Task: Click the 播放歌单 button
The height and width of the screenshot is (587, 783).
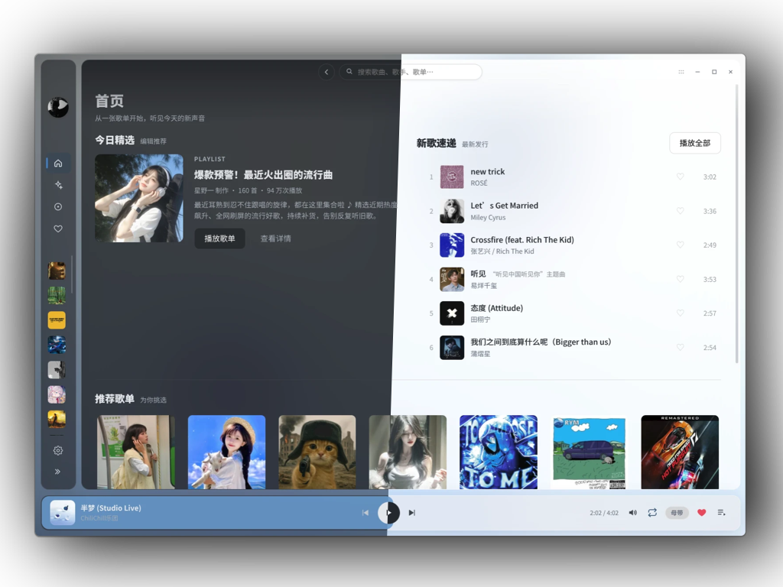Action: [x=219, y=238]
